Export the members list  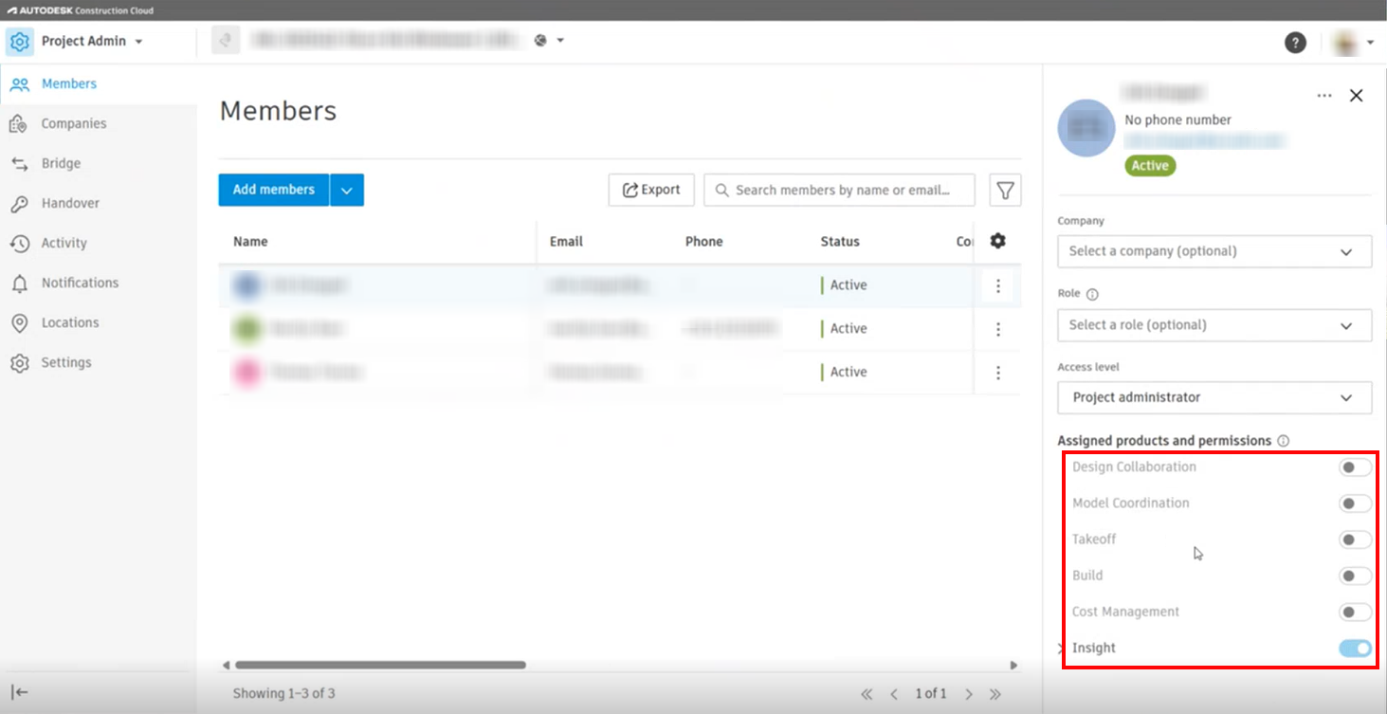point(651,190)
